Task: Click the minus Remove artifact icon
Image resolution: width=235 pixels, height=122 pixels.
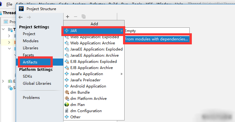Action: [x=76, y=17]
